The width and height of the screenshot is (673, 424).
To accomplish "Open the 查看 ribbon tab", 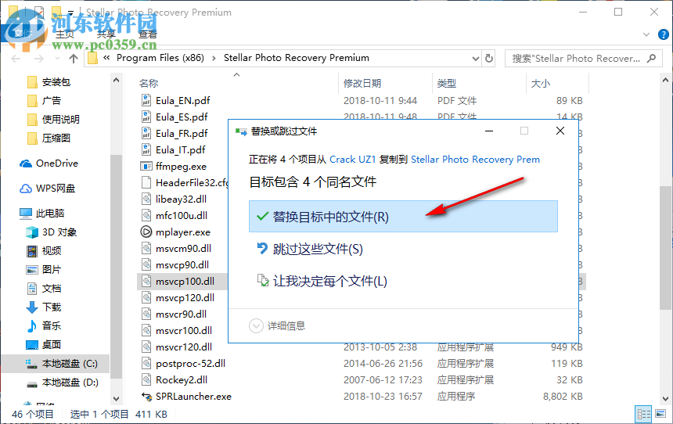I will pyautogui.click(x=148, y=34).
